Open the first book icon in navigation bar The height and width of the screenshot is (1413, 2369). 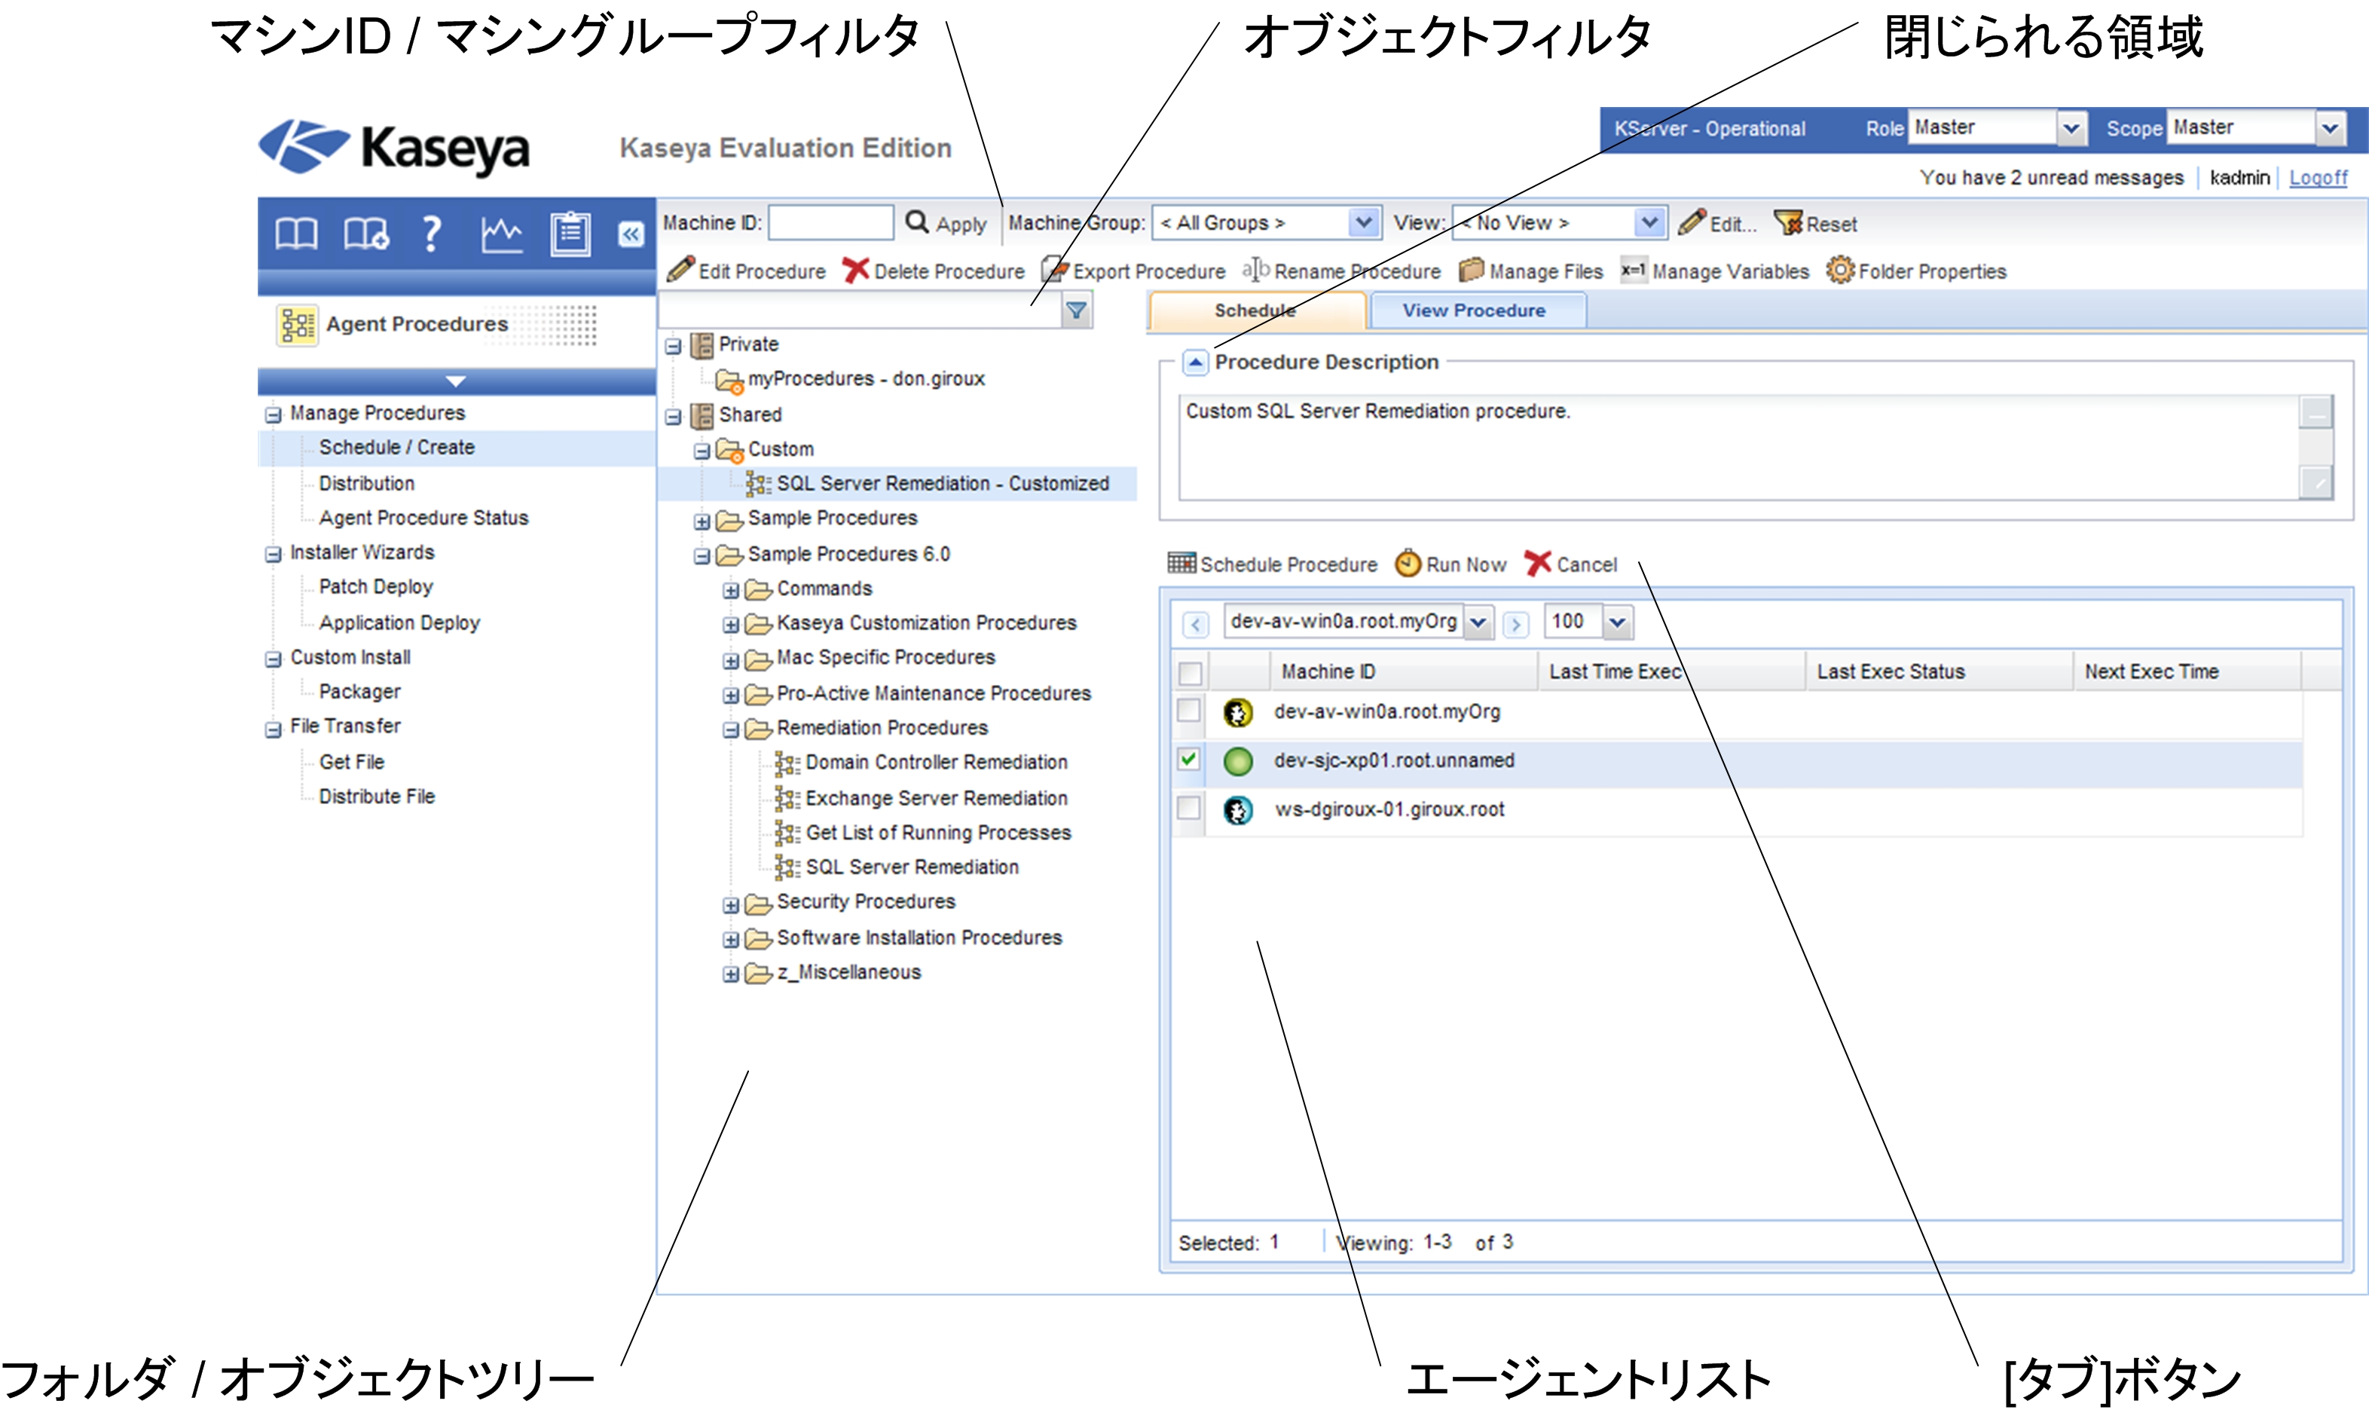(x=296, y=234)
